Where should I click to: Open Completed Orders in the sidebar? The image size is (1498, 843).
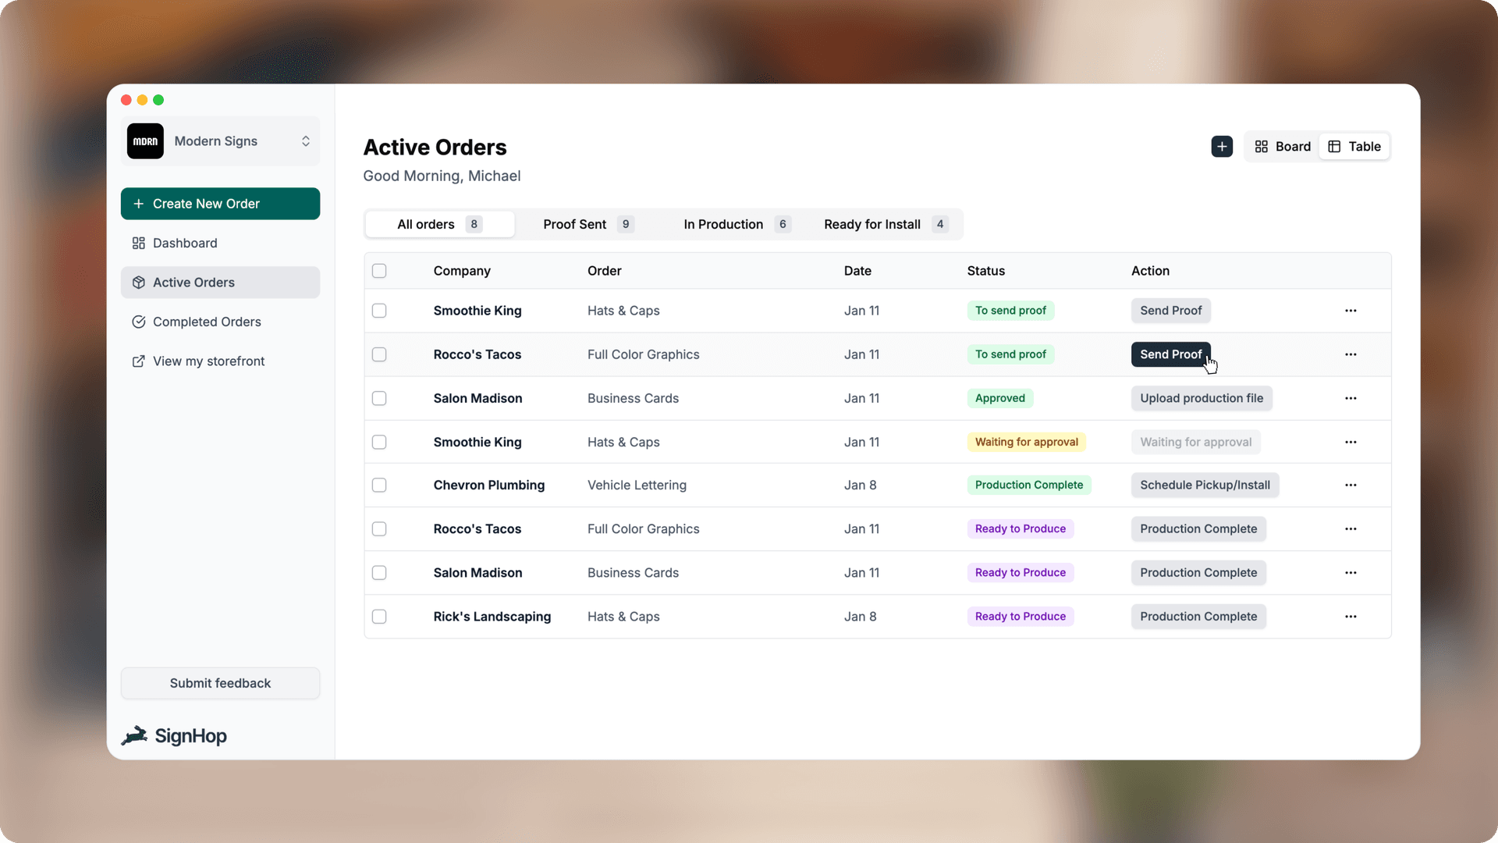click(x=220, y=322)
